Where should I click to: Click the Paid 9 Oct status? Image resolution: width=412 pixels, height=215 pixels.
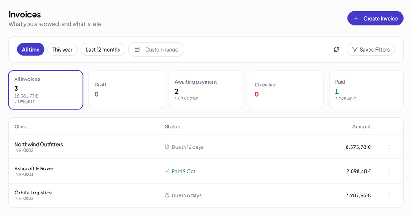[x=180, y=171]
